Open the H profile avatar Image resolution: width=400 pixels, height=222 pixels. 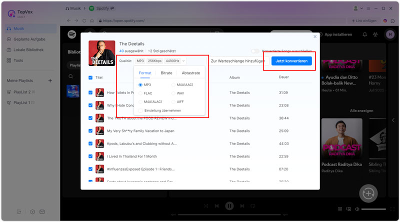point(390,34)
